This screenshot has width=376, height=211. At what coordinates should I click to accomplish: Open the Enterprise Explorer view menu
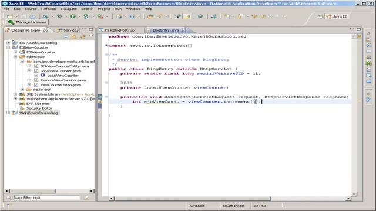coord(91,36)
